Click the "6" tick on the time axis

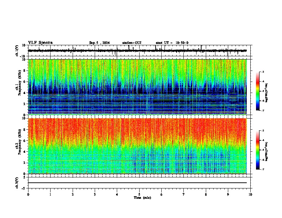(x=162, y=194)
